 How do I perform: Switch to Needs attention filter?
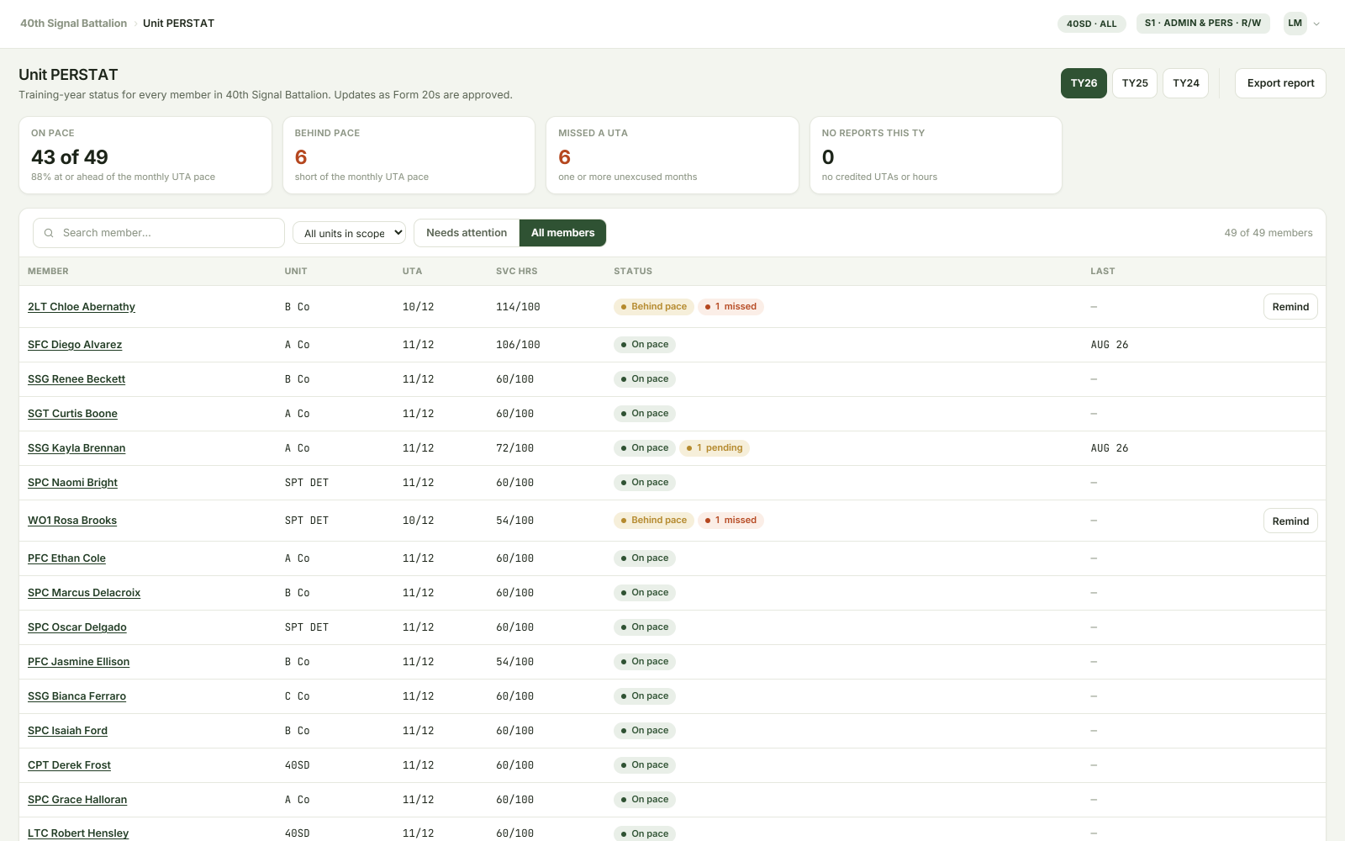(467, 233)
